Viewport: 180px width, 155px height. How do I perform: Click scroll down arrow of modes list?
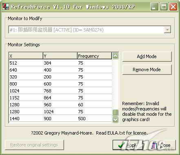click(115, 120)
